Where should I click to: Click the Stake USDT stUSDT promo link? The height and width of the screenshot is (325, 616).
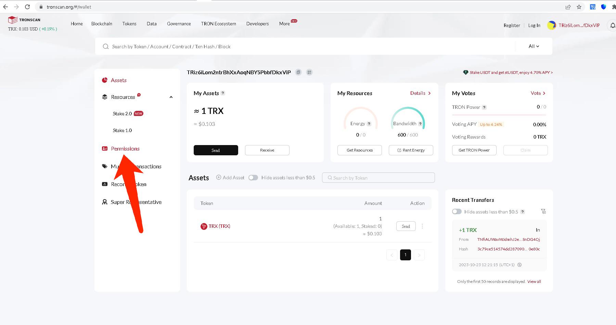click(x=511, y=73)
